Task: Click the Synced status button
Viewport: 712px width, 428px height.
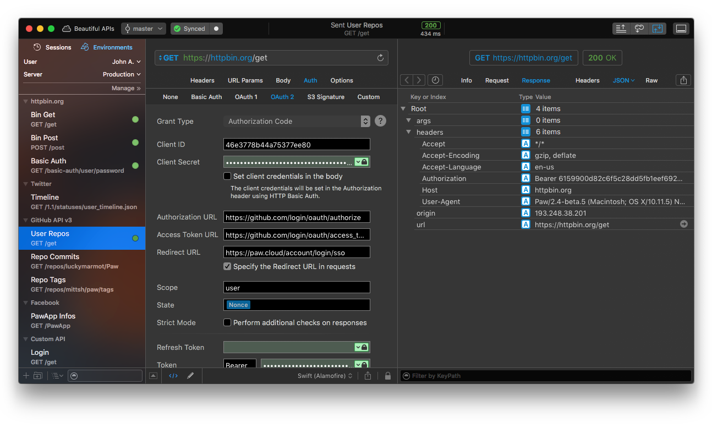Action: point(190,29)
